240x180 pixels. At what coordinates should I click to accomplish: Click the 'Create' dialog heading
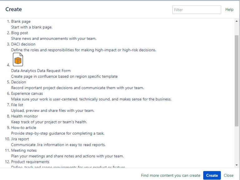tap(14, 9)
